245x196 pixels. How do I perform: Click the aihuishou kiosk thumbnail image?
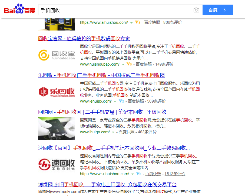57,24
